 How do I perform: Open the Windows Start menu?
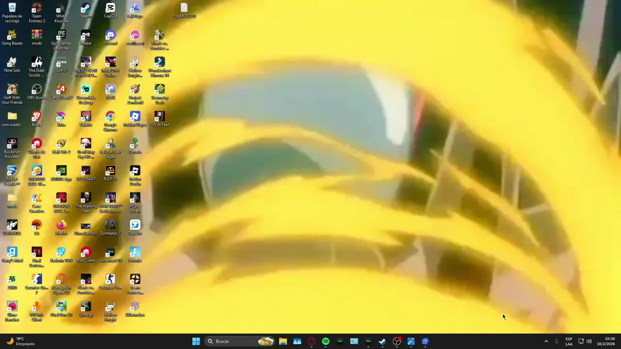coord(196,341)
